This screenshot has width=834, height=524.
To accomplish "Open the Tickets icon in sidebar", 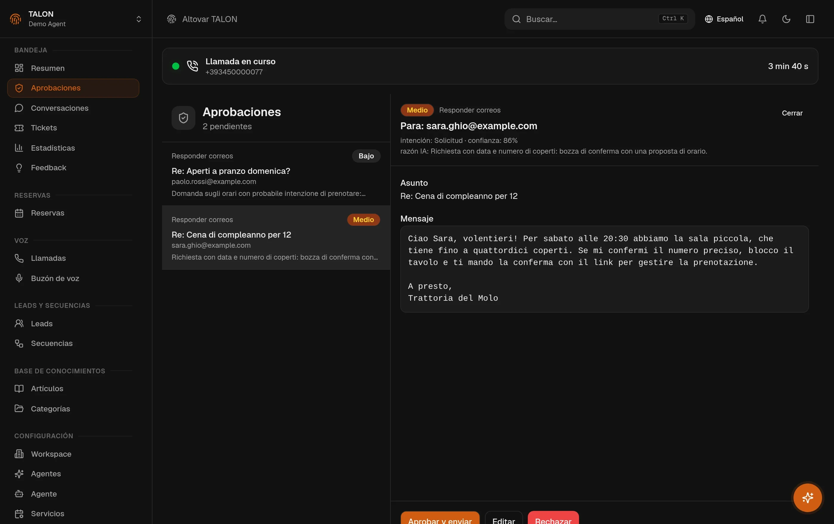I will [19, 128].
